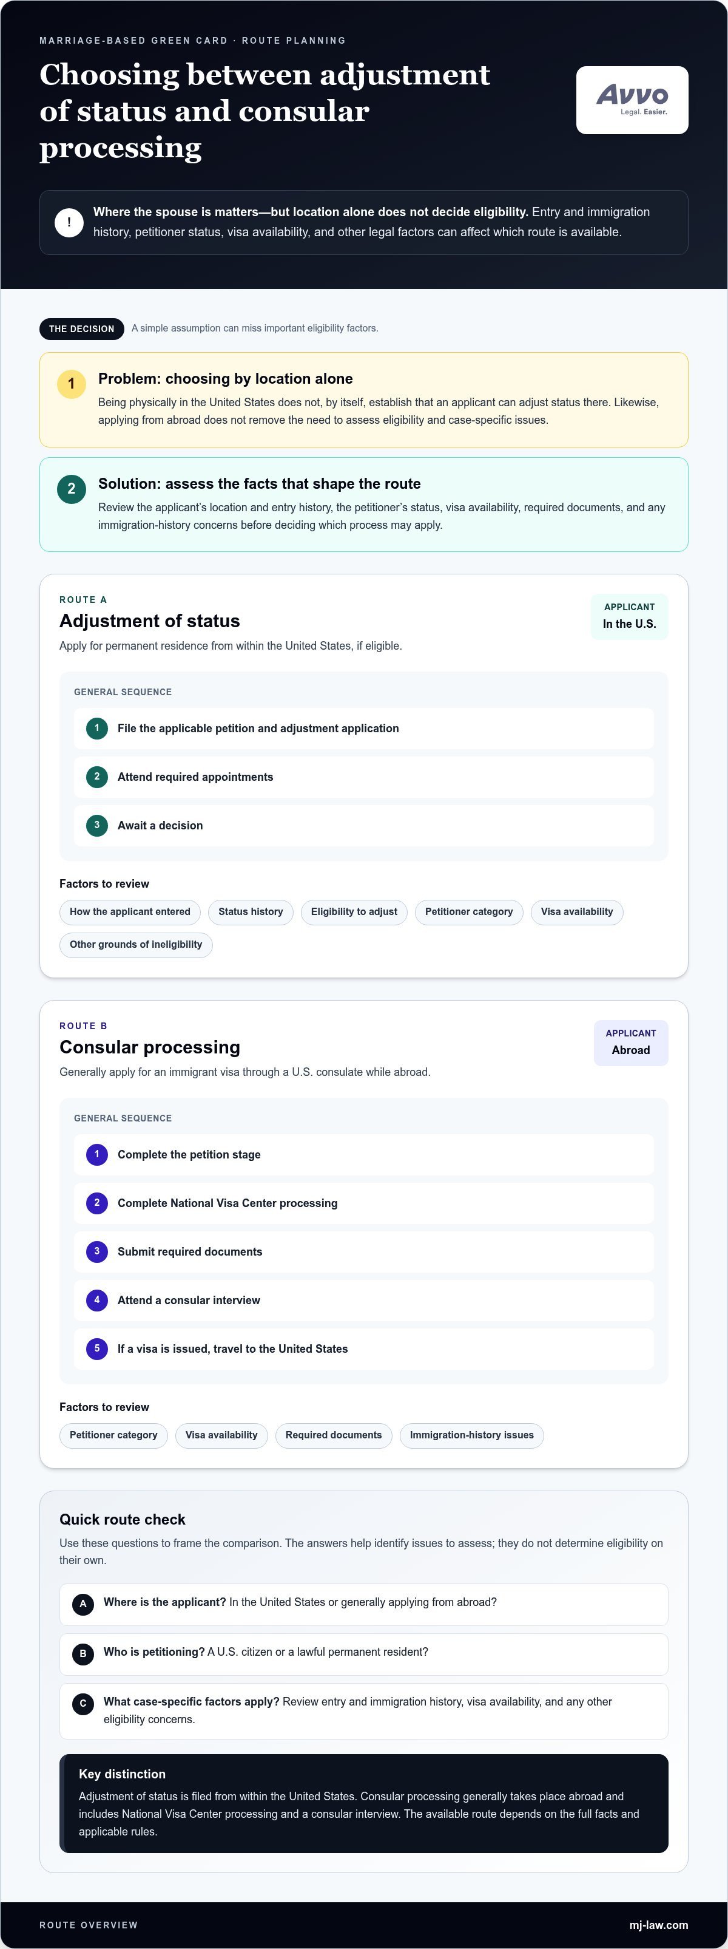Viewport: 728px width, 1949px height.
Task: Click the exclamation alert icon in header
Action: pyautogui.click(x=69, y=222)
